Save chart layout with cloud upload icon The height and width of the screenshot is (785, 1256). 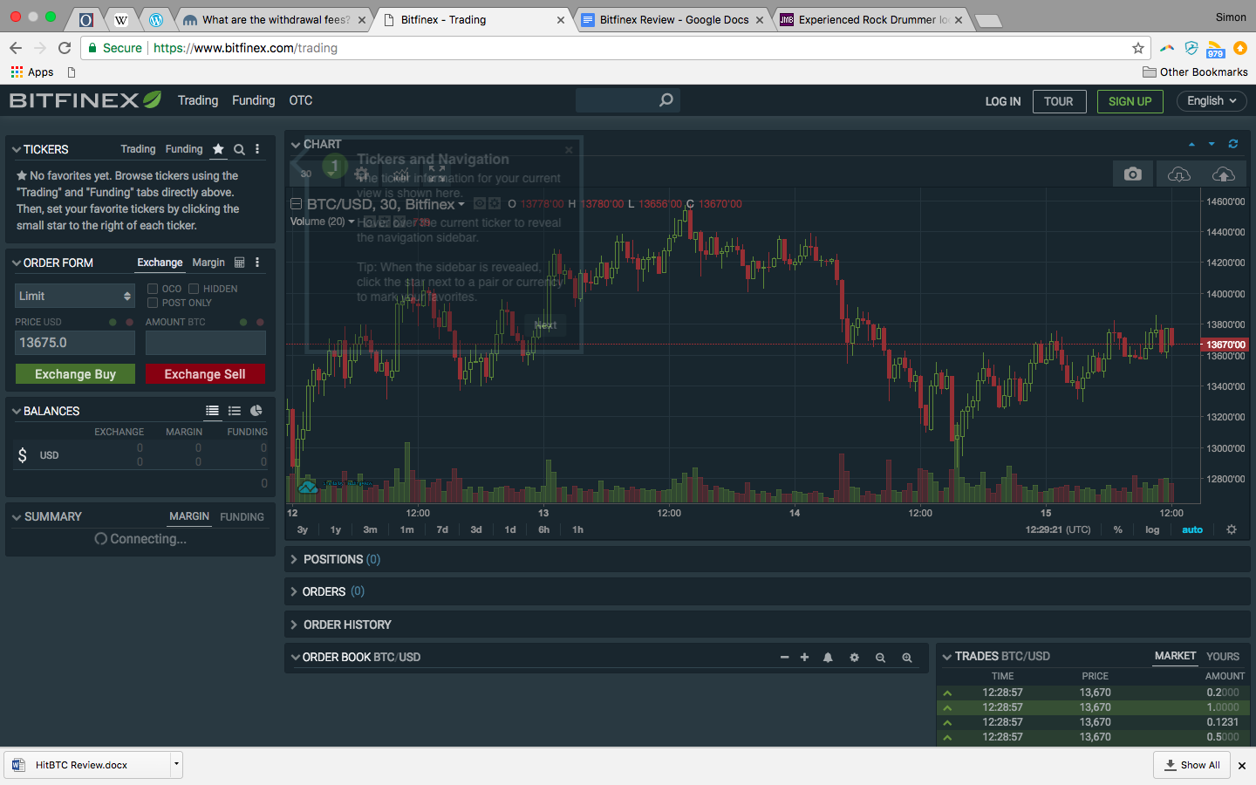(x=1224, y=174)
